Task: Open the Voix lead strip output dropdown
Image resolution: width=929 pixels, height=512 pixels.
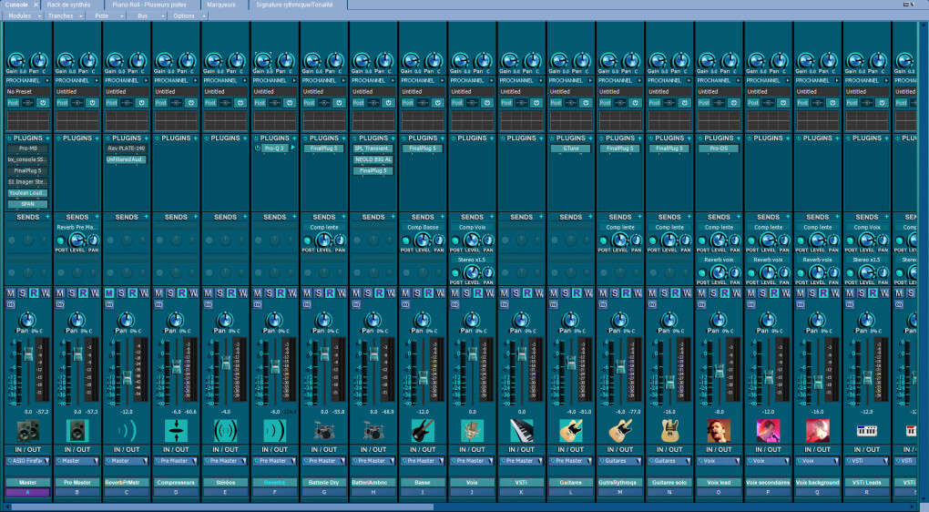Action: pyautogui.click(x=719, y=460)
